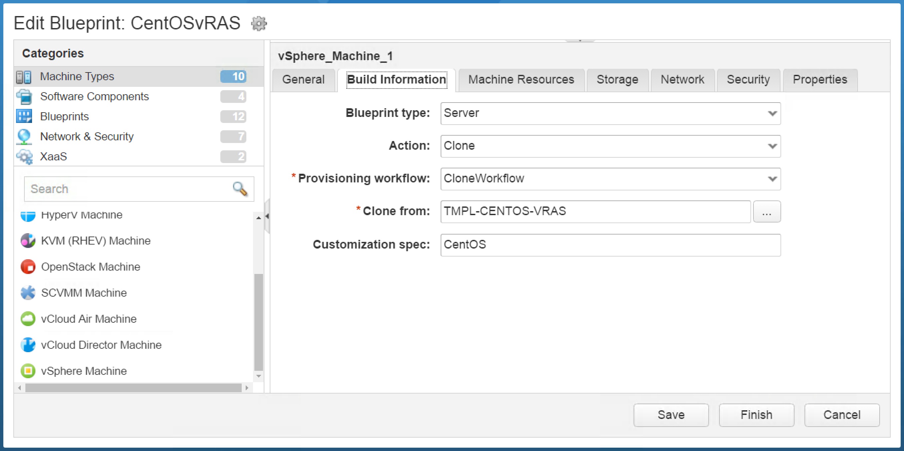Viewport: 904px width, 451px height.
Task: Click the Clone from text field
Action: 596,211
